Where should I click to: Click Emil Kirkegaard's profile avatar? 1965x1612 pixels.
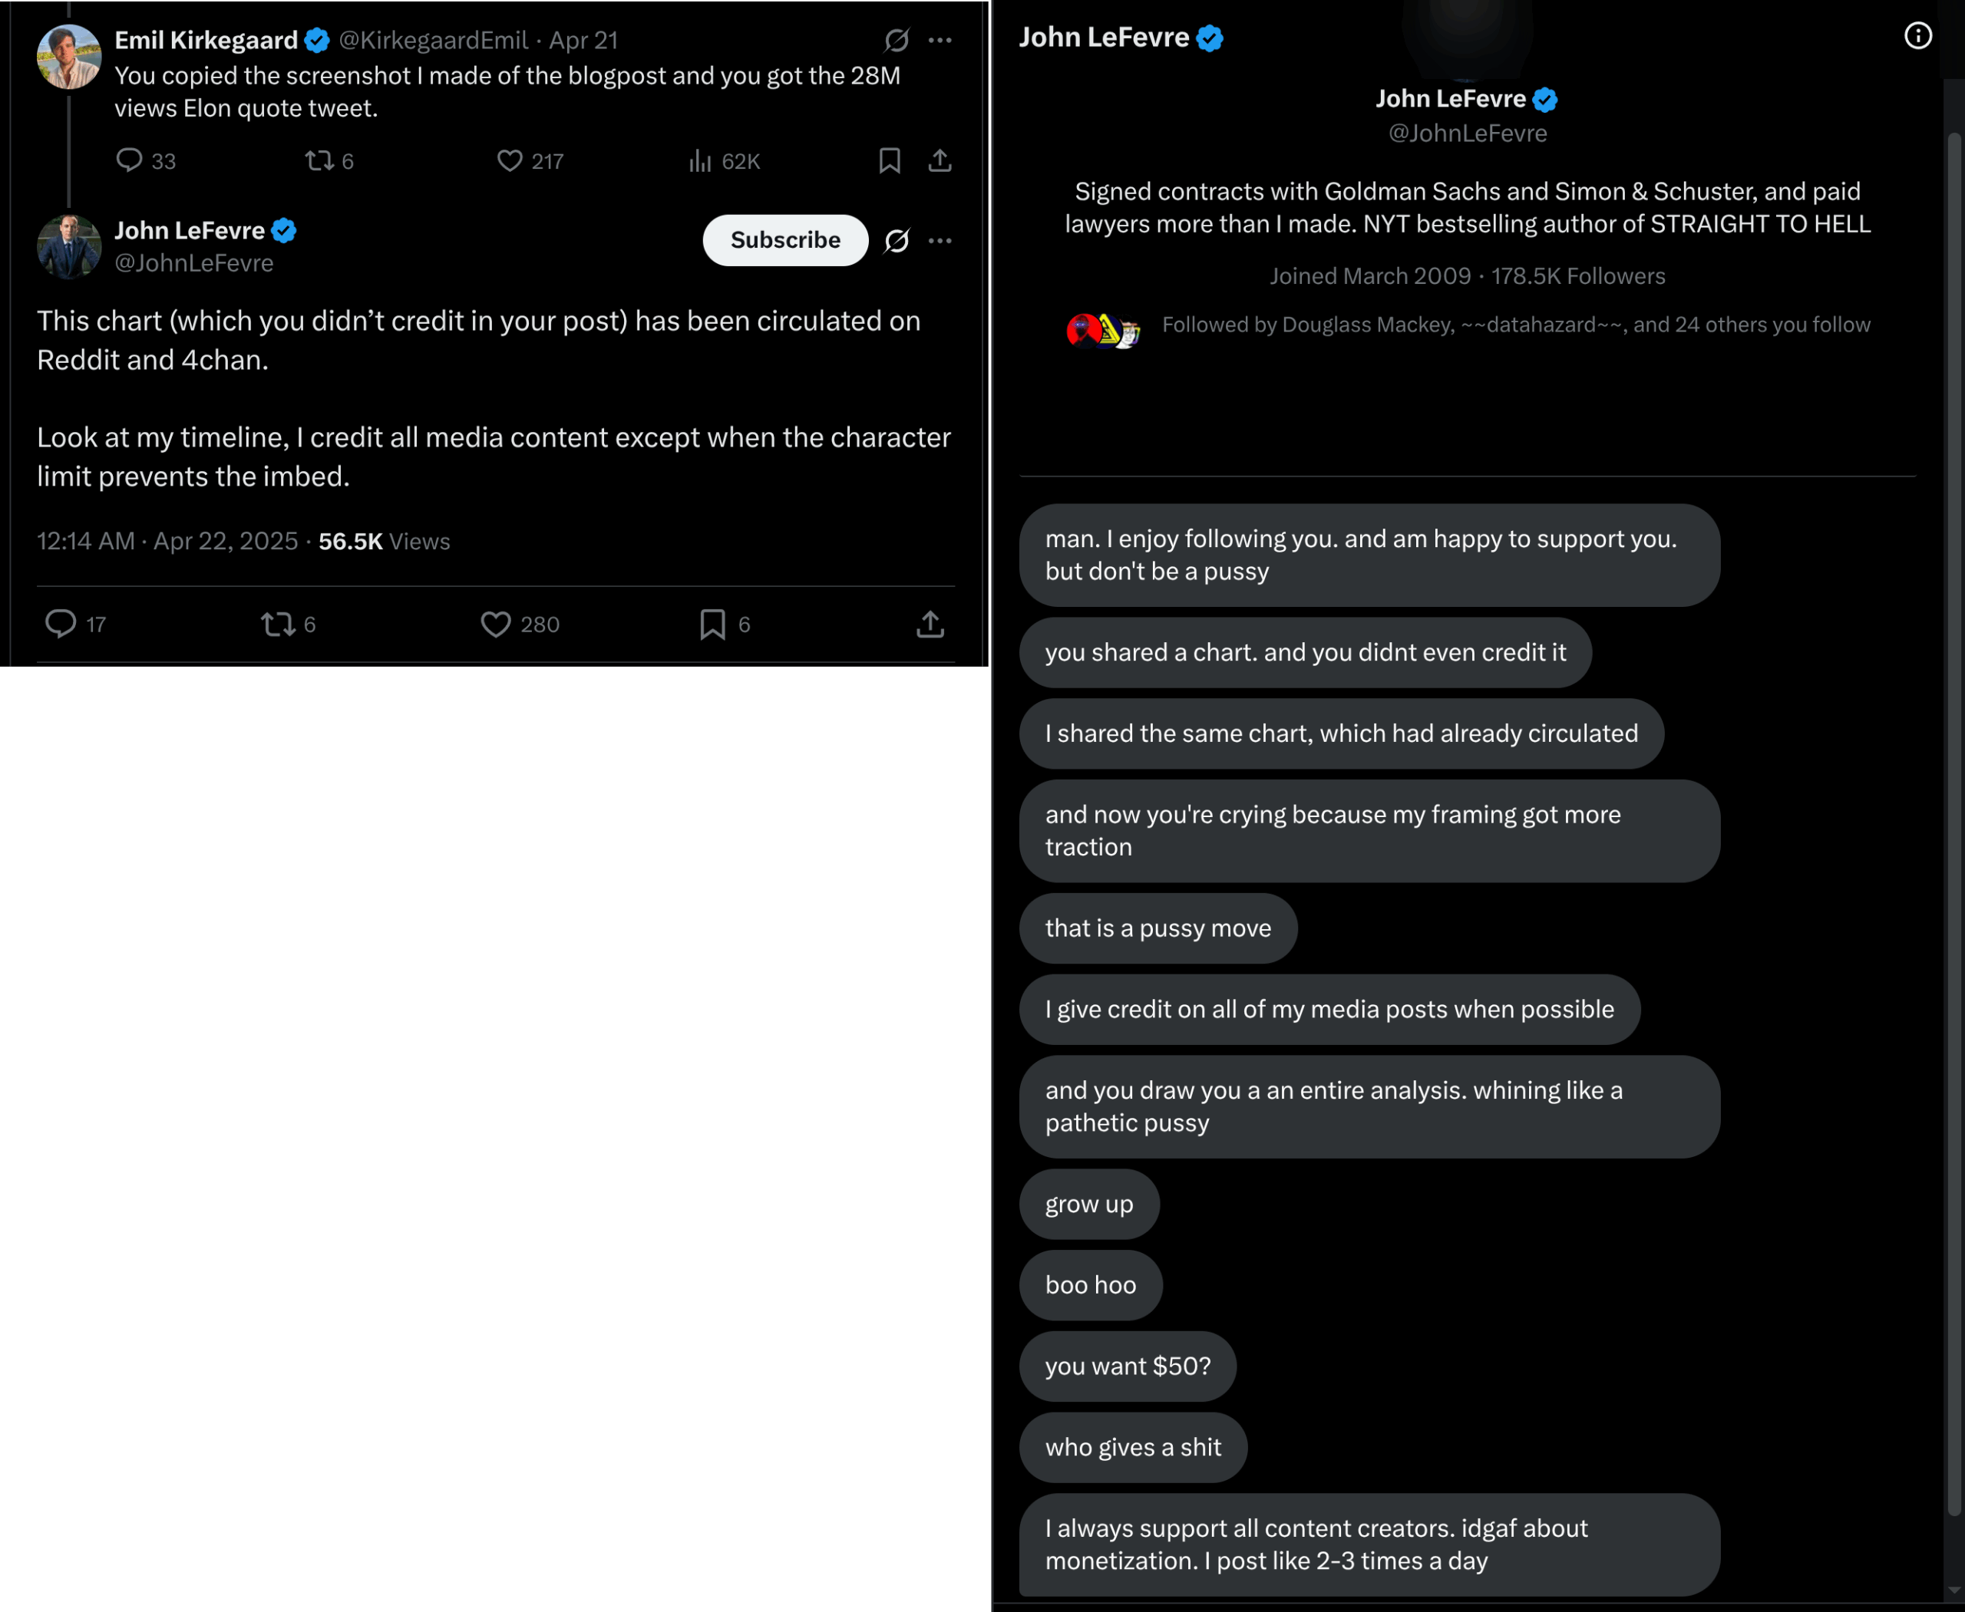69,56
